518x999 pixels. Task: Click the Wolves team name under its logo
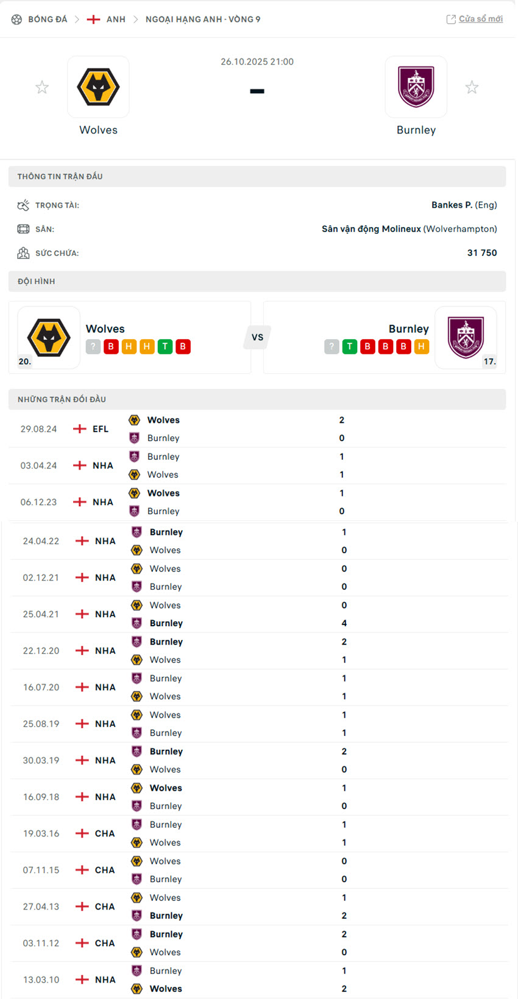[x=98, y=129]
